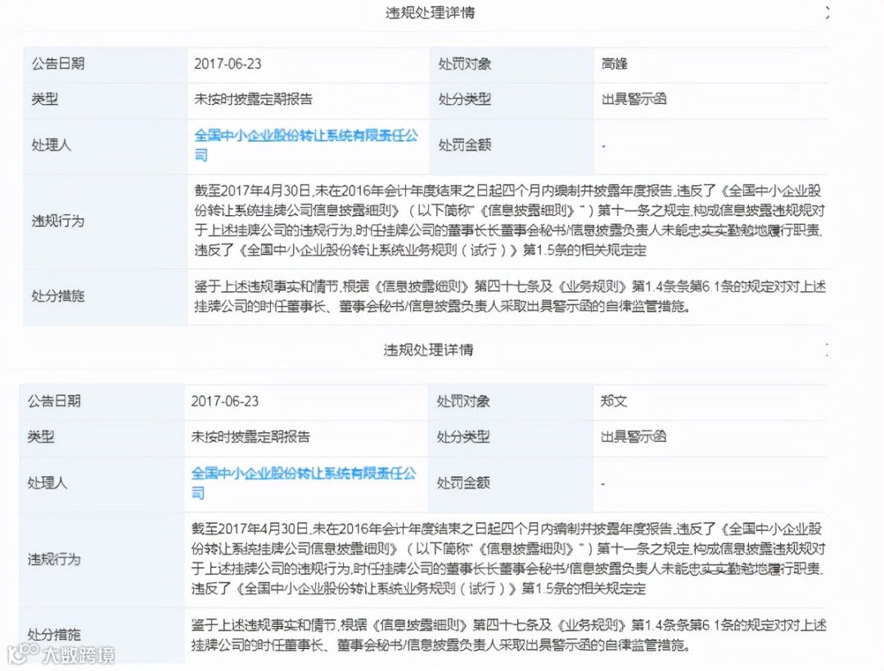Click the 违规行为 label in 郑文's table
884x671 pixels.
(54, 560)
